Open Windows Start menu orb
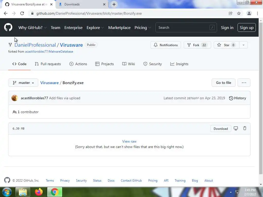Viewport: 263px width, 197px height. [6, 192]
